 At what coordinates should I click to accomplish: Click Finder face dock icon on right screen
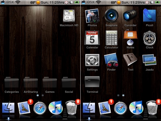(89, 107)
